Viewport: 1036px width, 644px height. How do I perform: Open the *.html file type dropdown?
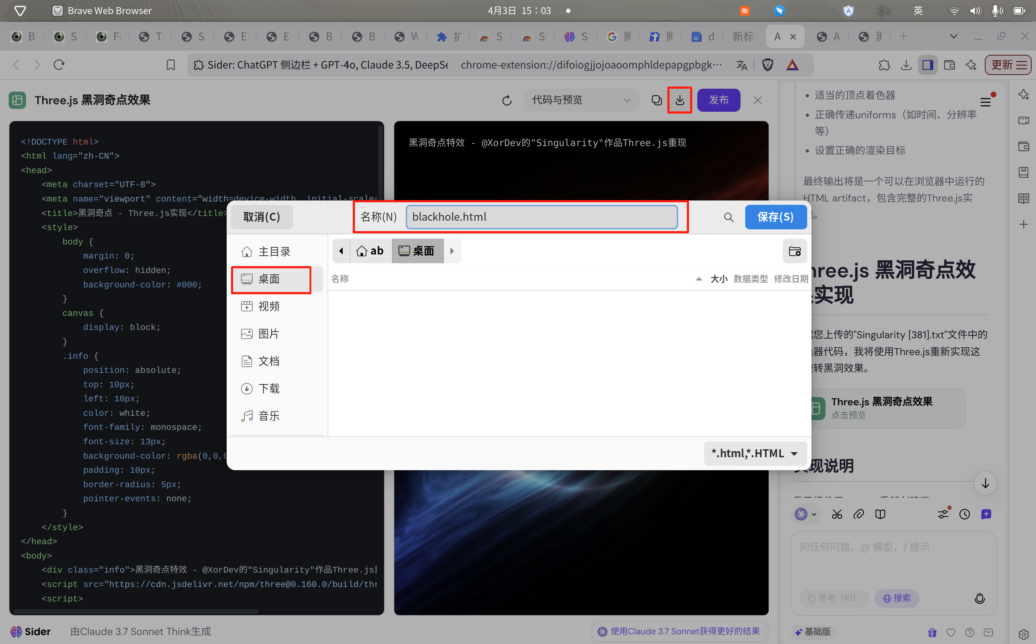[x=754, y=453]
